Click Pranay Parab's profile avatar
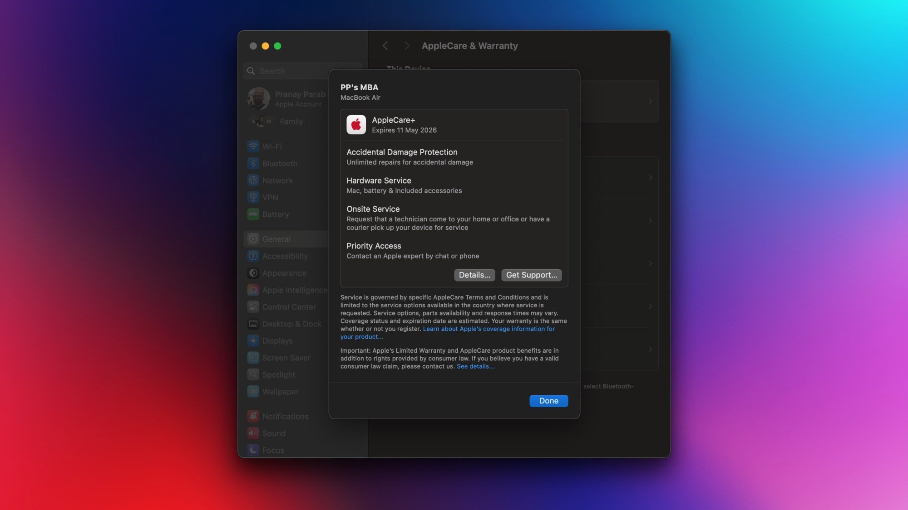Screen dimensions: 908x510 [x=258, y=98]
